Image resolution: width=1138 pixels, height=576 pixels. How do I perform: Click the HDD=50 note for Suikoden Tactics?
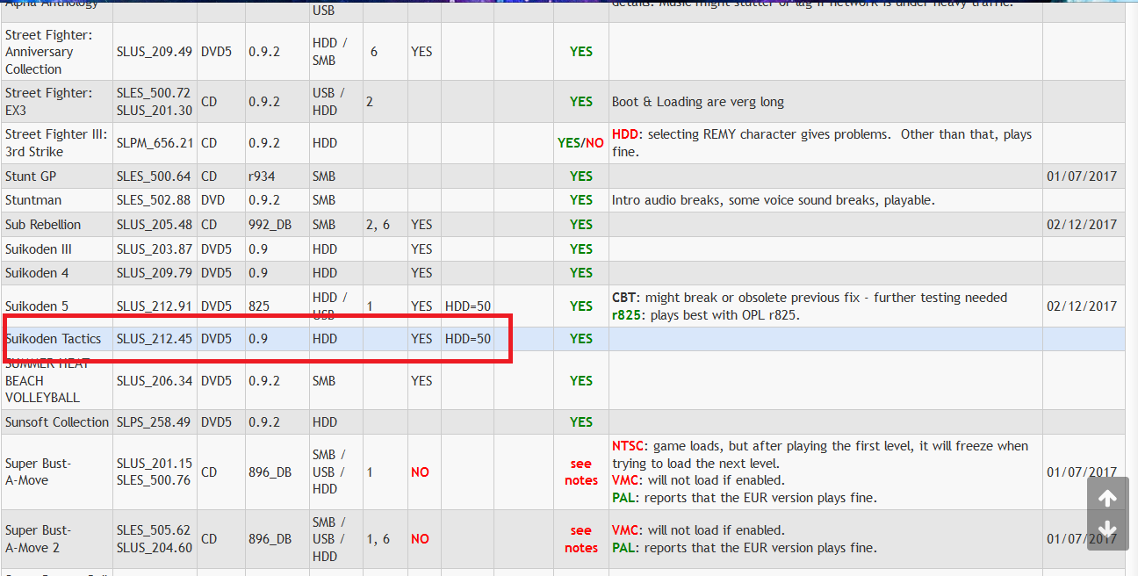(468, 338)
